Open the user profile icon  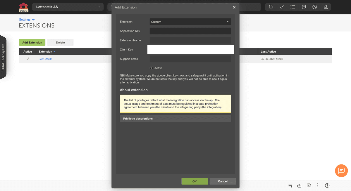click(x=326, y=7)
